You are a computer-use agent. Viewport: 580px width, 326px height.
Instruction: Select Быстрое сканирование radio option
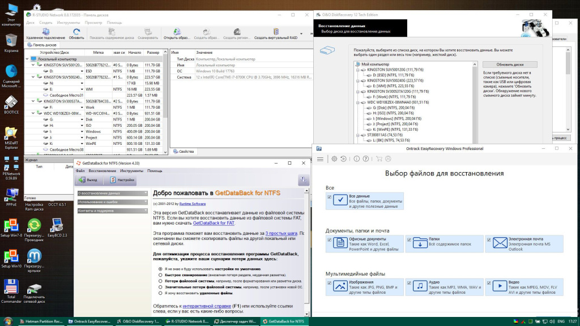point(160,275)
